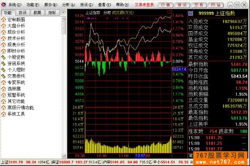
Task: Open the 分析 menu
Action: (68, 5)
